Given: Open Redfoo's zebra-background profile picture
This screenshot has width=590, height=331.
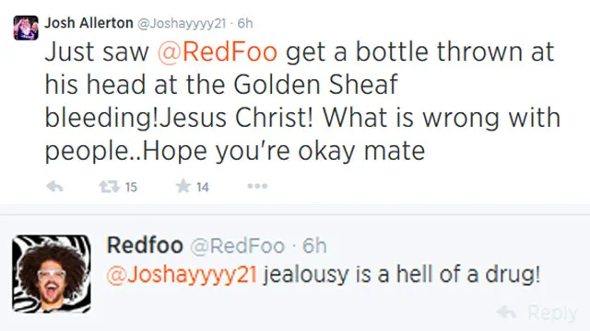Looking at the screenshot, I should [52, 274].
